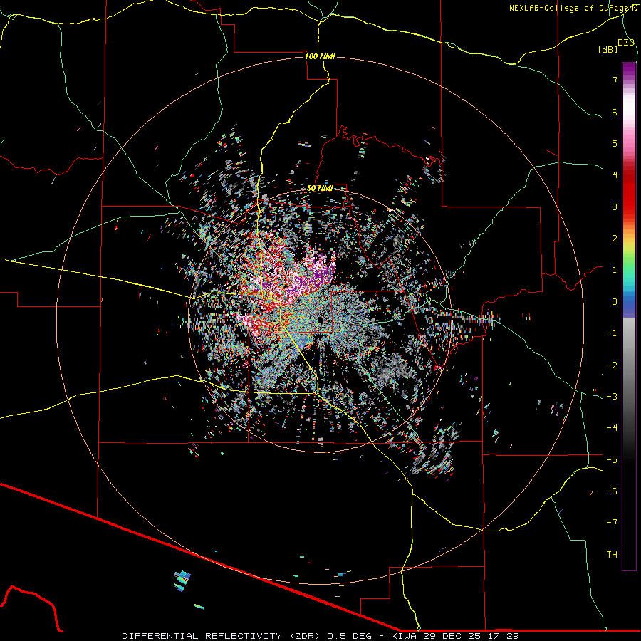This screenshot has height=641, width=641.
Task: Click the TH threshold label on the legend
Action: tap(612, 554)
